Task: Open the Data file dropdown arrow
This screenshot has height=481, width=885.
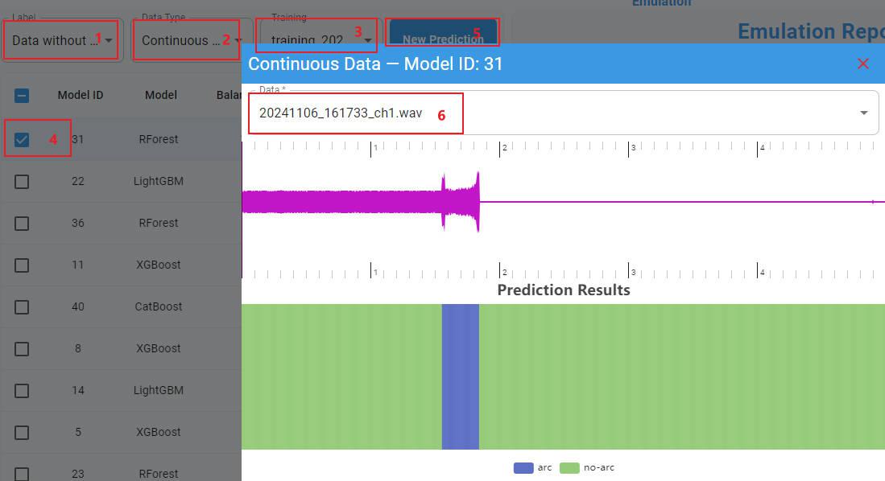Action: (864, 113)
